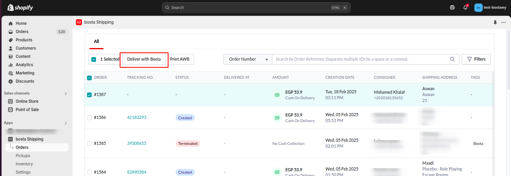
Task: Click the Customers person icon
Action: click(x=11, y=48)
